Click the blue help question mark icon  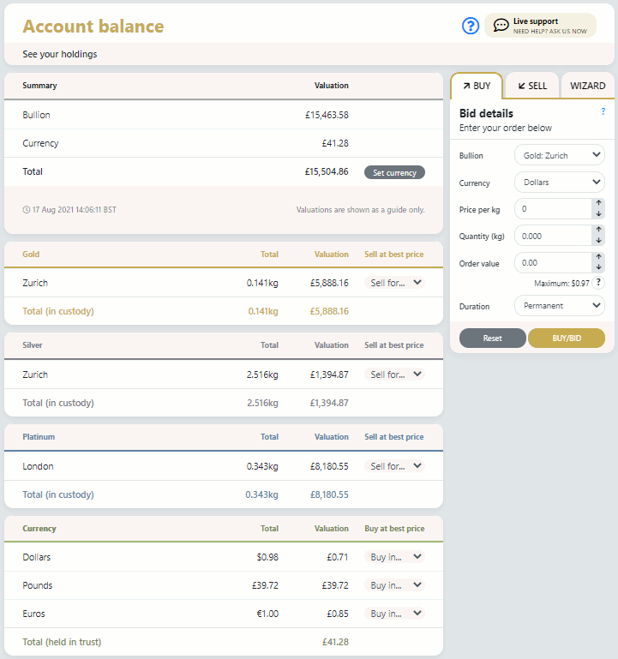point(470,26)
